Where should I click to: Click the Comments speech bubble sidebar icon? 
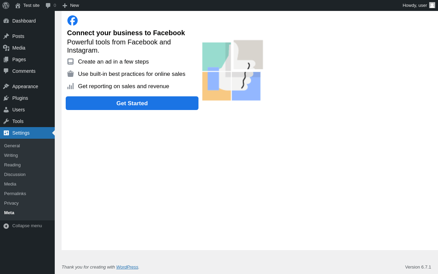pos(6,71)
